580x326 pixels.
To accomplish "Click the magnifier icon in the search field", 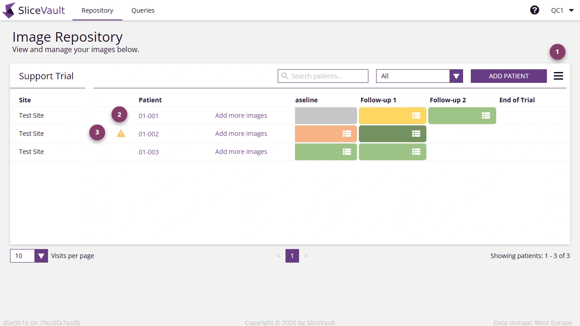I will [x=285, y=76].
